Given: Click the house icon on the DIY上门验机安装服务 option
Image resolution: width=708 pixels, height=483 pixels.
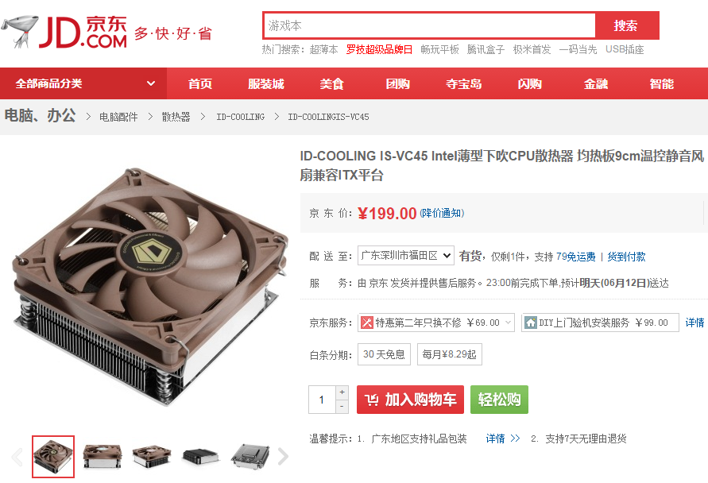Looking at the screenshot, I should pos(530,323).
